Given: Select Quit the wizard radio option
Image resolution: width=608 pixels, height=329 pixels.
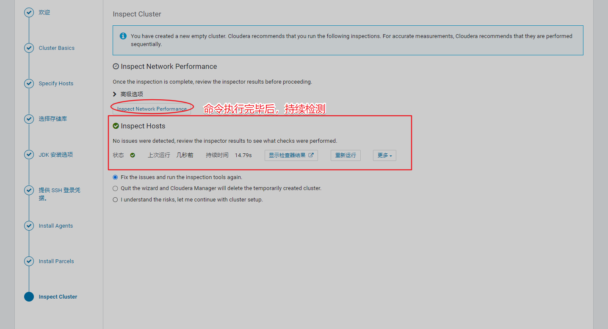Looking at the screenshot, I should click(x=115, y=188).
